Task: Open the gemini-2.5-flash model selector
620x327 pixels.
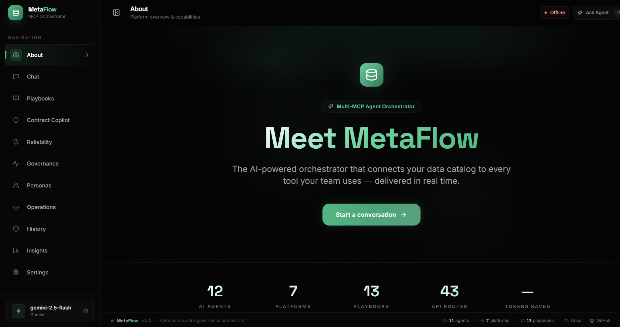Action: (50, 311)
